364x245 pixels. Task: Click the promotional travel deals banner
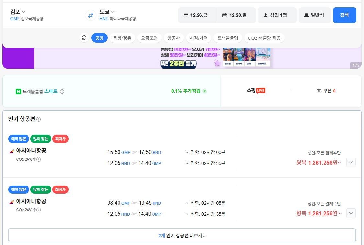[x=182, y=58]
